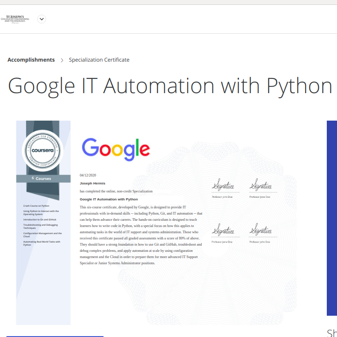This screenshot has height=337, width=337.
Task: Click the bottom-right signature above Professor John Doe
Action: point(261,230)
